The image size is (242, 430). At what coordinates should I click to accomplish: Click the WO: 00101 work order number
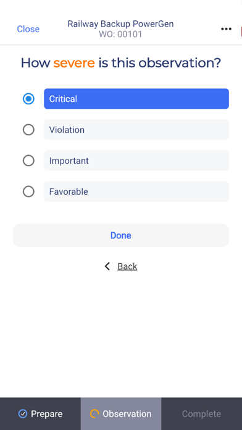pos(120,35)
